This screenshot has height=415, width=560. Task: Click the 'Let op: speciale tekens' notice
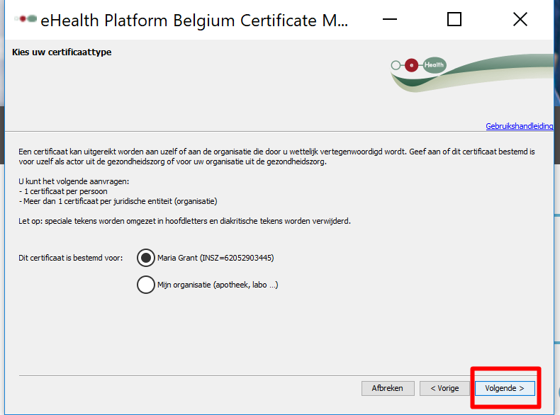click(x=184, y=221)
